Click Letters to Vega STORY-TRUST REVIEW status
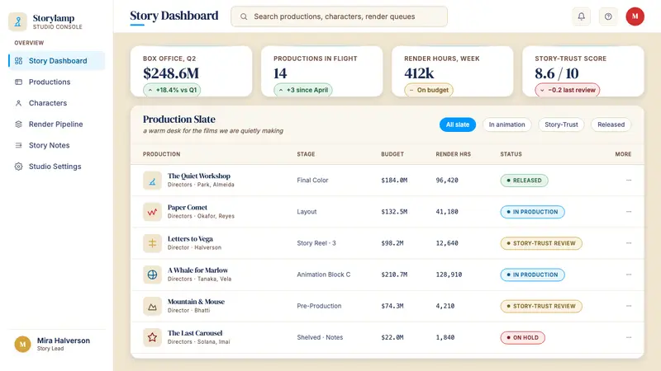Viewport: 661px width, 371px height. [x=541, y=243]
